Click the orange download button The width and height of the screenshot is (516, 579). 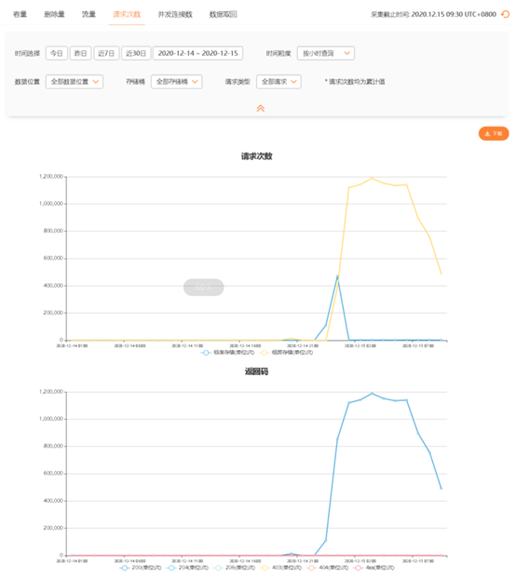(494, 133)
